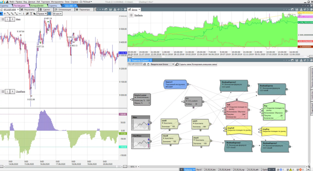Collapse the BooleanExpress3 block triangle
The width and height of the screenshot is (313, 171).
point(223,84)
